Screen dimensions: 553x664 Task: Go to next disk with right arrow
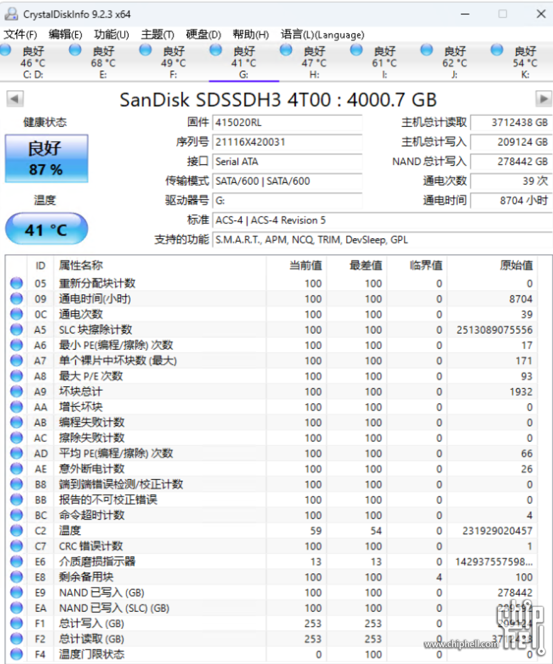(543, 99)
